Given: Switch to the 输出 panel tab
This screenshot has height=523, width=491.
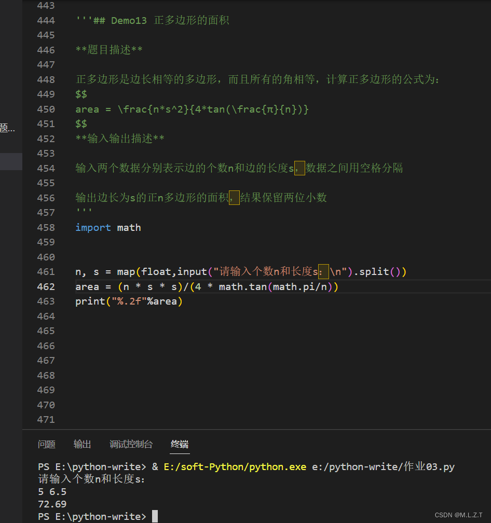Looking at the screenshot, I should pos(82,444).
